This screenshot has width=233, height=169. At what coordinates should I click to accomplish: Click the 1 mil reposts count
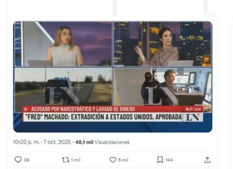[x=75, y=160]
